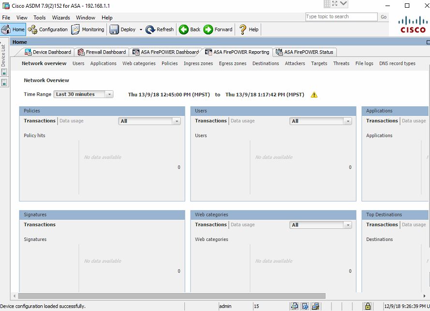
Task: Open the Time Range dropdown
Action: [83, 94]
